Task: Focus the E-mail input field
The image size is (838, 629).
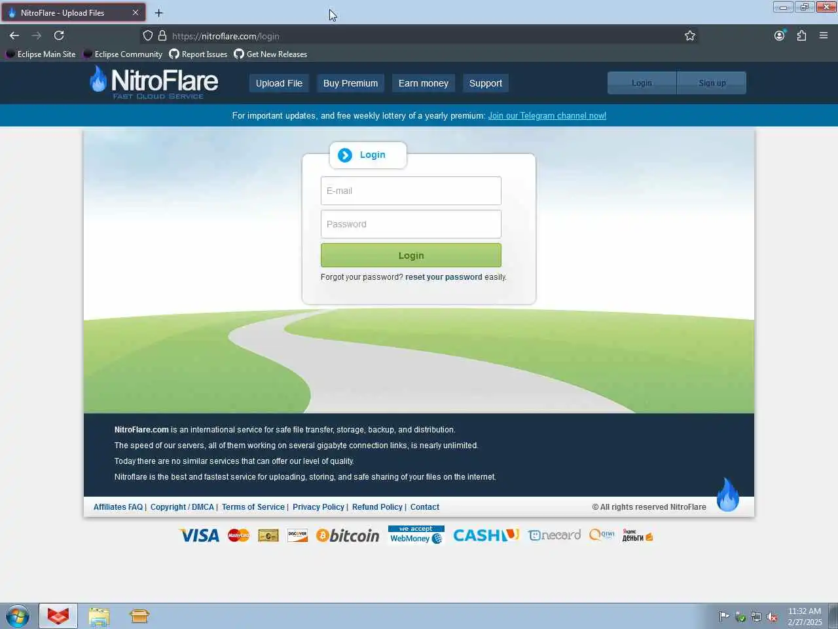Action: [411, 191]
